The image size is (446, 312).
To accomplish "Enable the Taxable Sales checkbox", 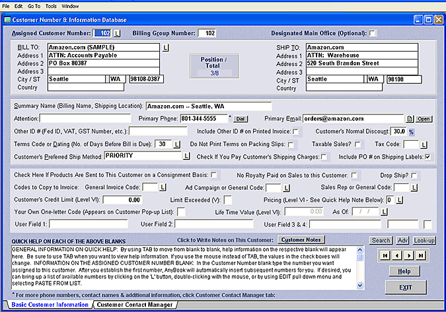I will click(358, 144).
